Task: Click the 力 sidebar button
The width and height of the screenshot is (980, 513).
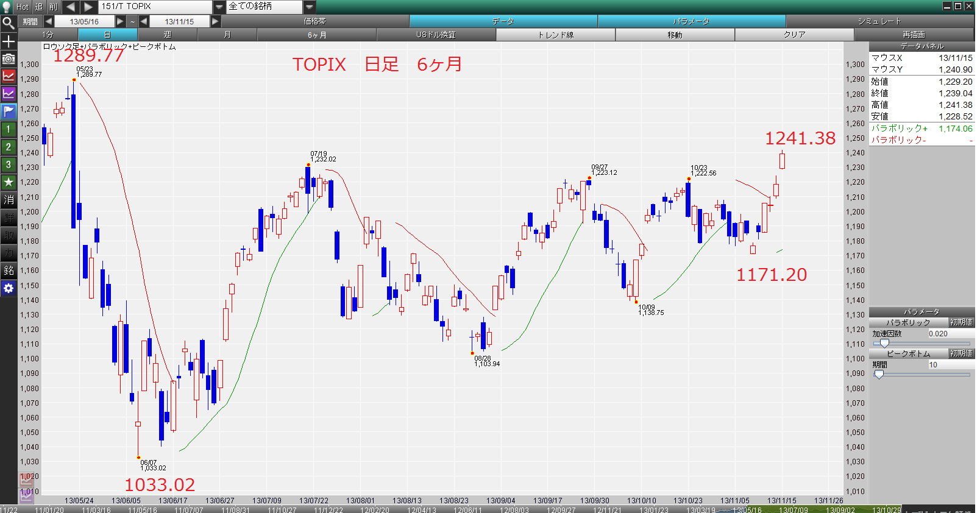Action: pos(9,253)
